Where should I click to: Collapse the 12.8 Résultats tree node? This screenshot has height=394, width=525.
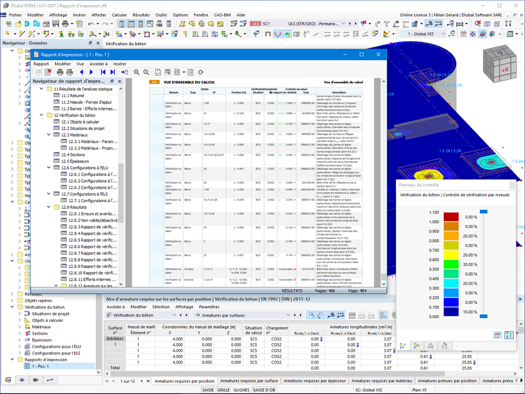pos(49,207)
